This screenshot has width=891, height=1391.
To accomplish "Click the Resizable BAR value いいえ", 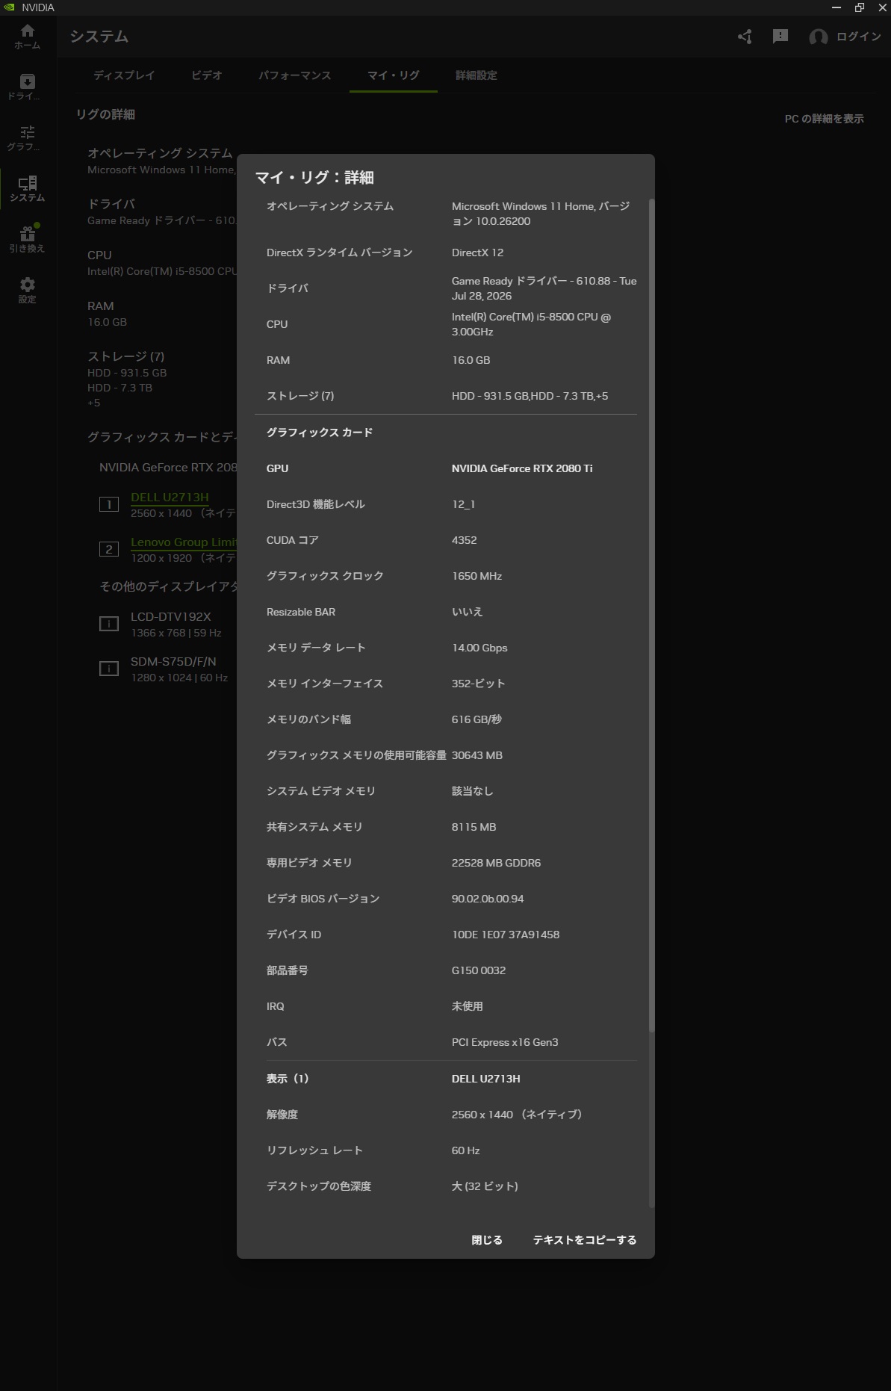I will coord(467,612).
